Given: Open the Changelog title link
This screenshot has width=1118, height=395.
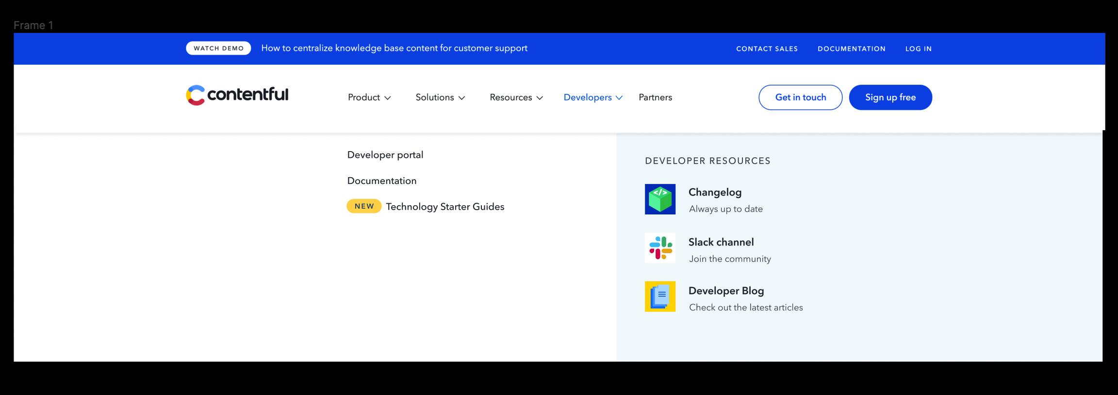Looking at the screenshot, I should (x=715, y=192).
